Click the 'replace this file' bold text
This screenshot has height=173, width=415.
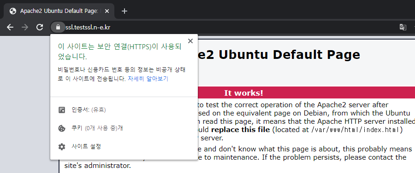coord(240,130)
